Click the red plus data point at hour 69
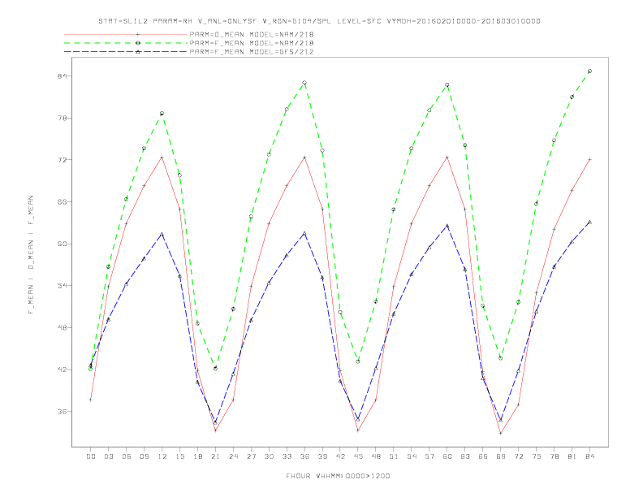 point(501,433)
